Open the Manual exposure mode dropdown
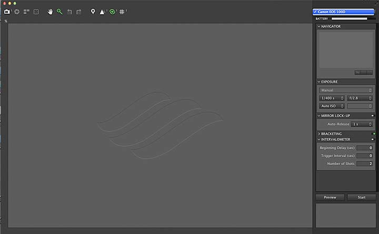The width and height of the screenshot is (379, 234). (x=346, y=90)
